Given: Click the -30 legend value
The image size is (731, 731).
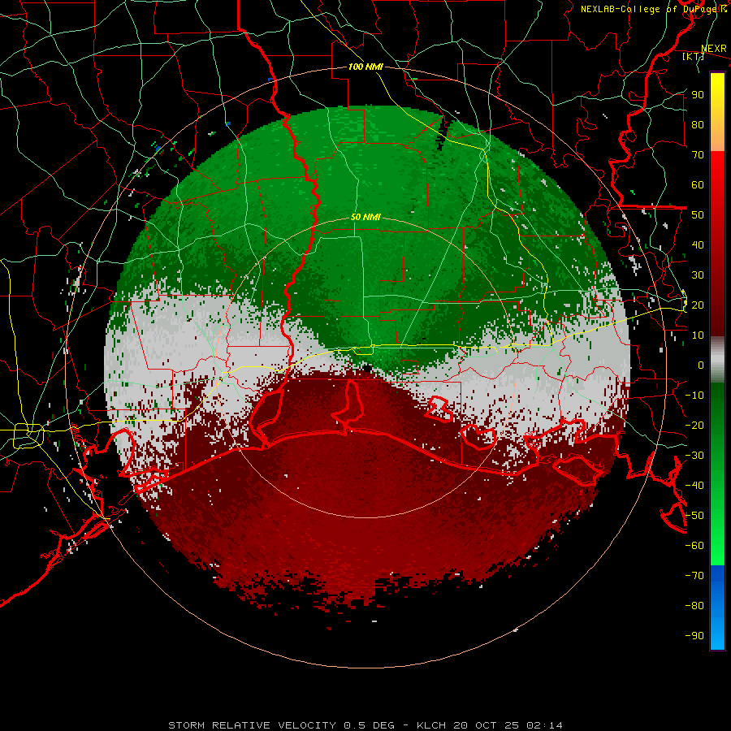Looking at the screenshot, I should pos(694,456).
